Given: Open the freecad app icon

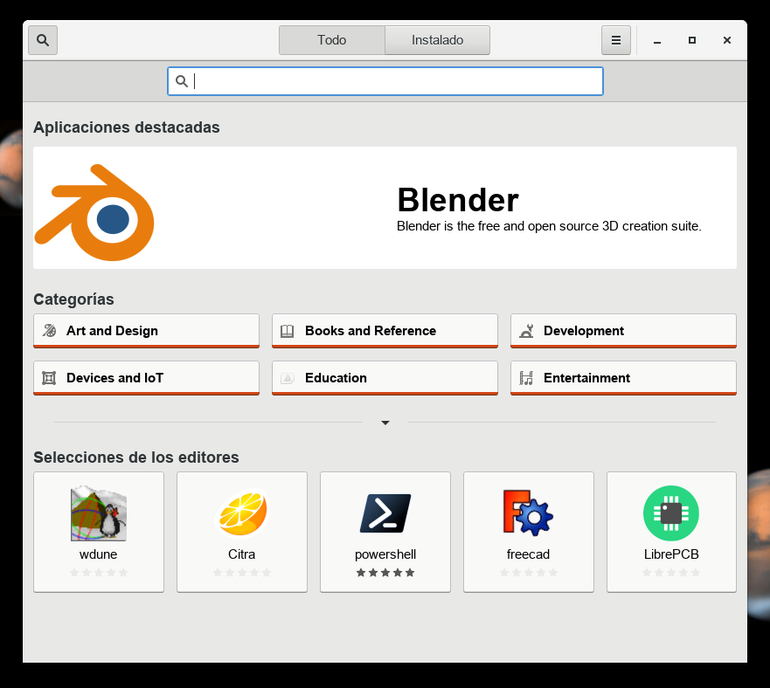Looking at the screenshot, I should 529,513.
